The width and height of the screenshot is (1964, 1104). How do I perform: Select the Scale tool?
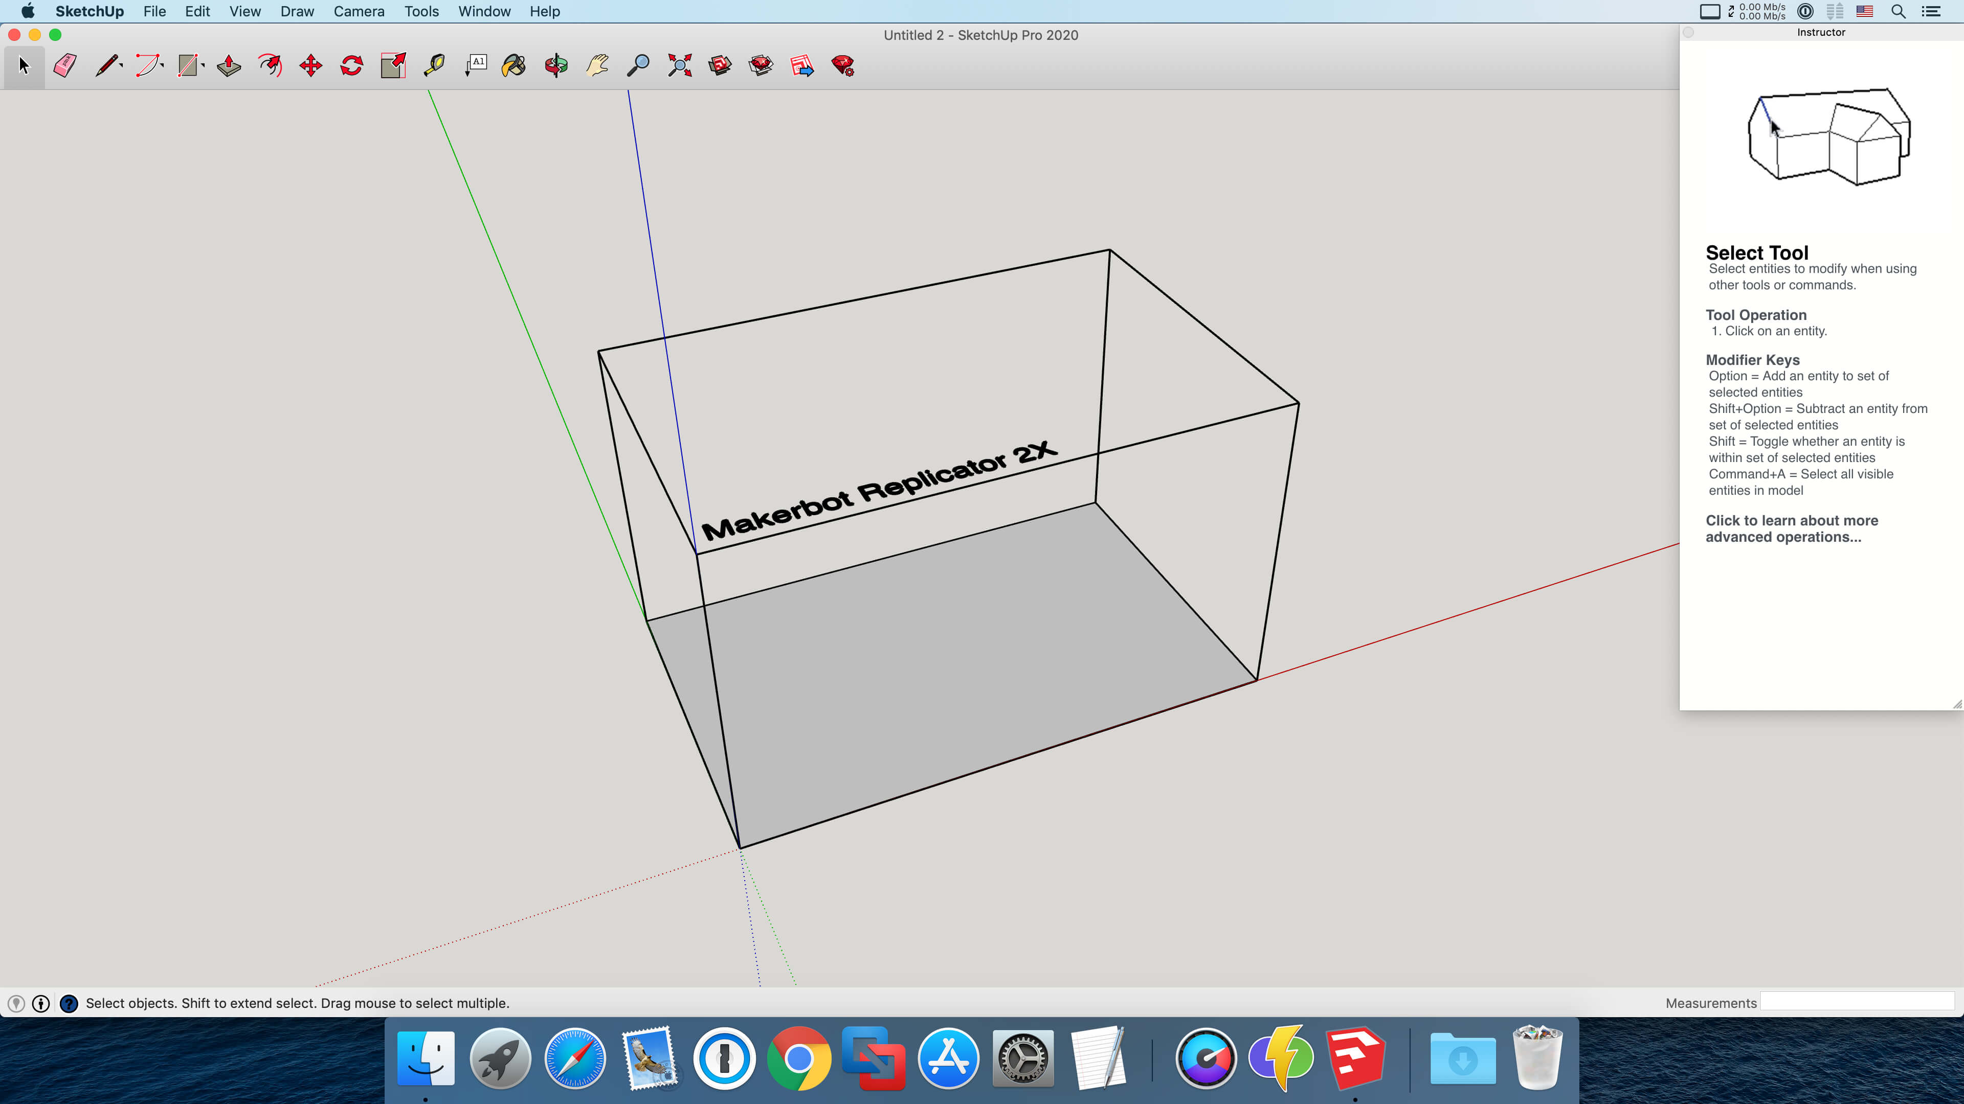tap(393, 66)
